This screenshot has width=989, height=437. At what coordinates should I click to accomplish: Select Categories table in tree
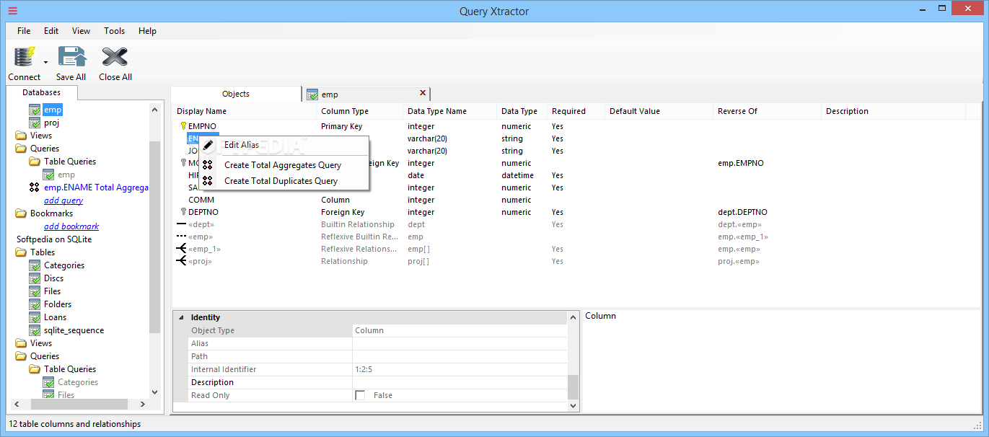[64, 265]
